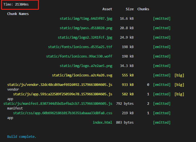Image resolution: width=196 pixels, height=142 pixels.
Task: Click [emitted] on the manifest.js row
Action: pos(162,104)
